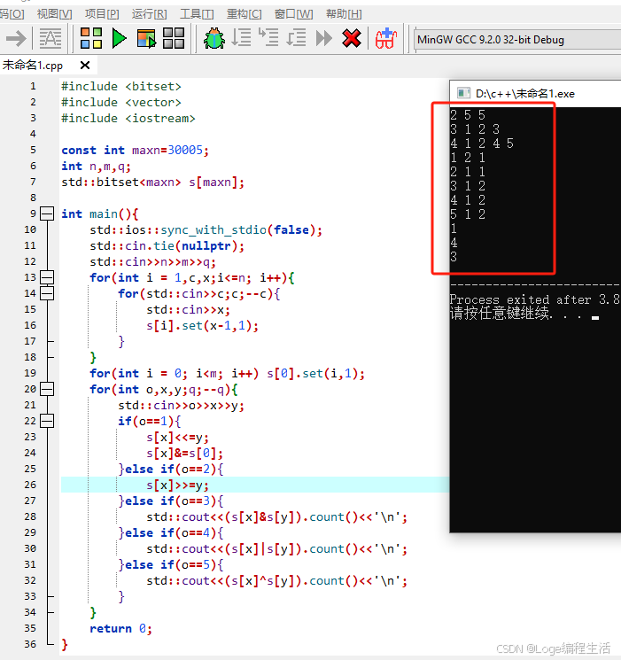Click the 'return 0;' code line

pos(120,628)
